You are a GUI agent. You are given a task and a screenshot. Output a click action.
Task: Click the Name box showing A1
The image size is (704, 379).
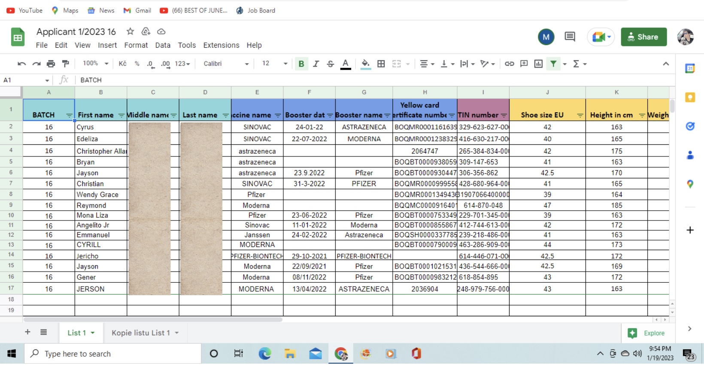(x=26, y=80)
